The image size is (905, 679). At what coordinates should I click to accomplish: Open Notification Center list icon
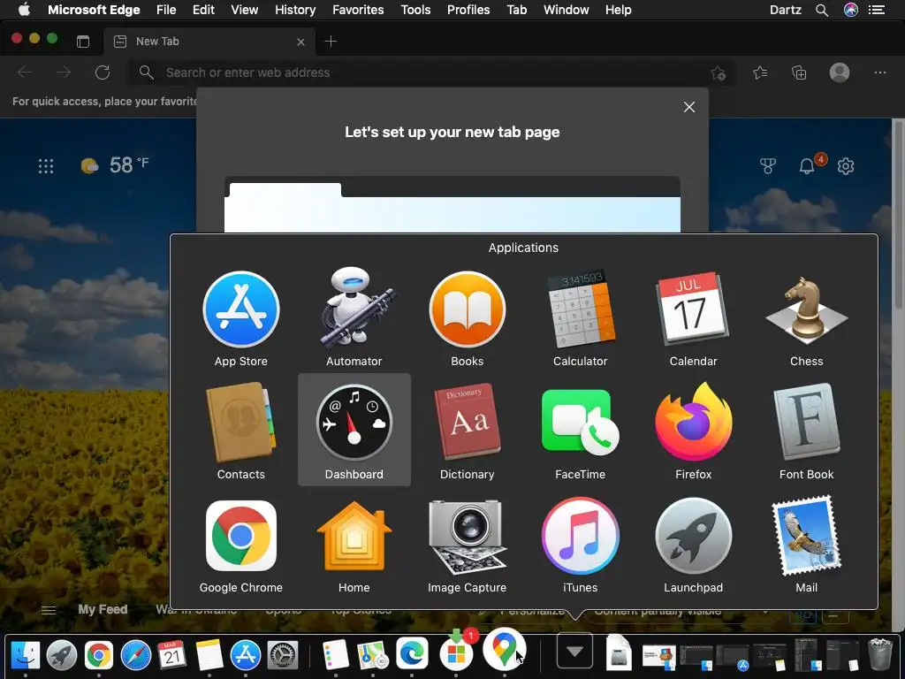[x=877, y=10]
